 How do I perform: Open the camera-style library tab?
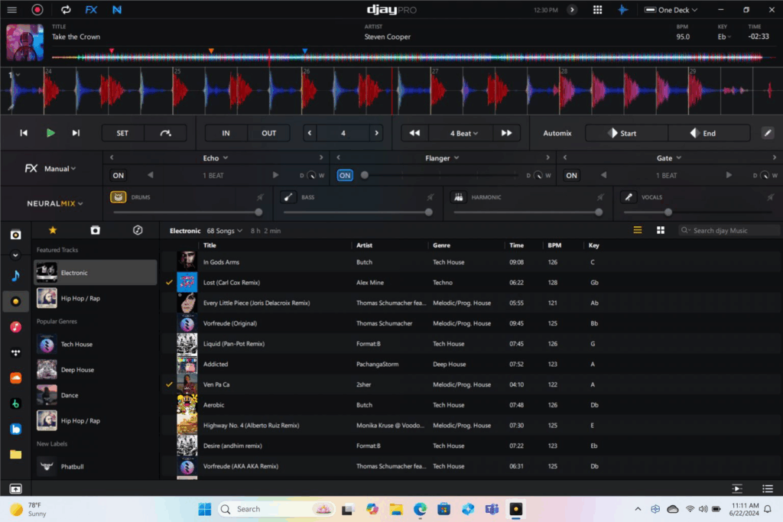coord(95,230)
